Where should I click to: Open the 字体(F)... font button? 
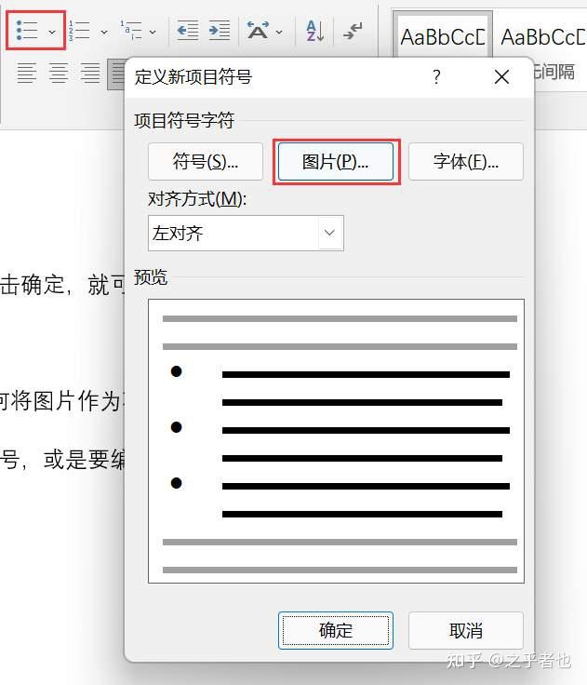point(465,161)
